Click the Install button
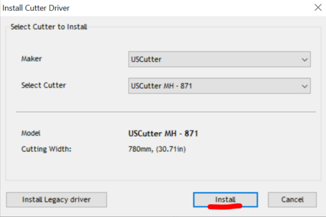 (x=225, y=200)
